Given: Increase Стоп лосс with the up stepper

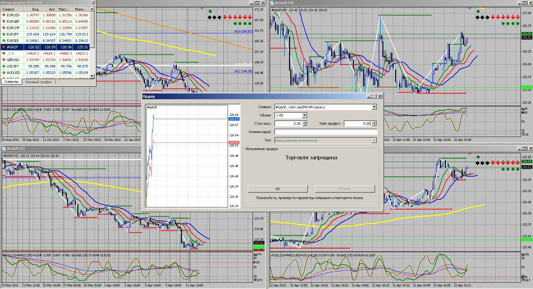Looking at the screenshot, I should (x=305, y=122).
